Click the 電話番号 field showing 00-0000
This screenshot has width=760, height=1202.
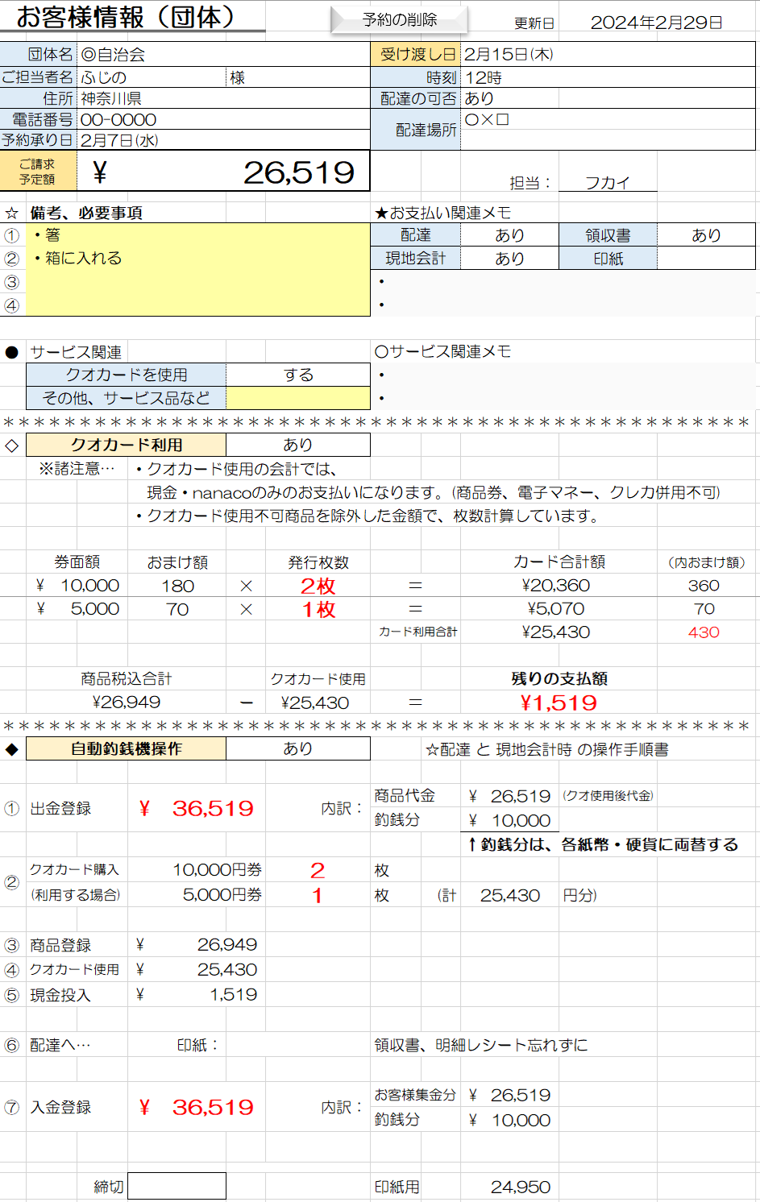coord(222,119)
